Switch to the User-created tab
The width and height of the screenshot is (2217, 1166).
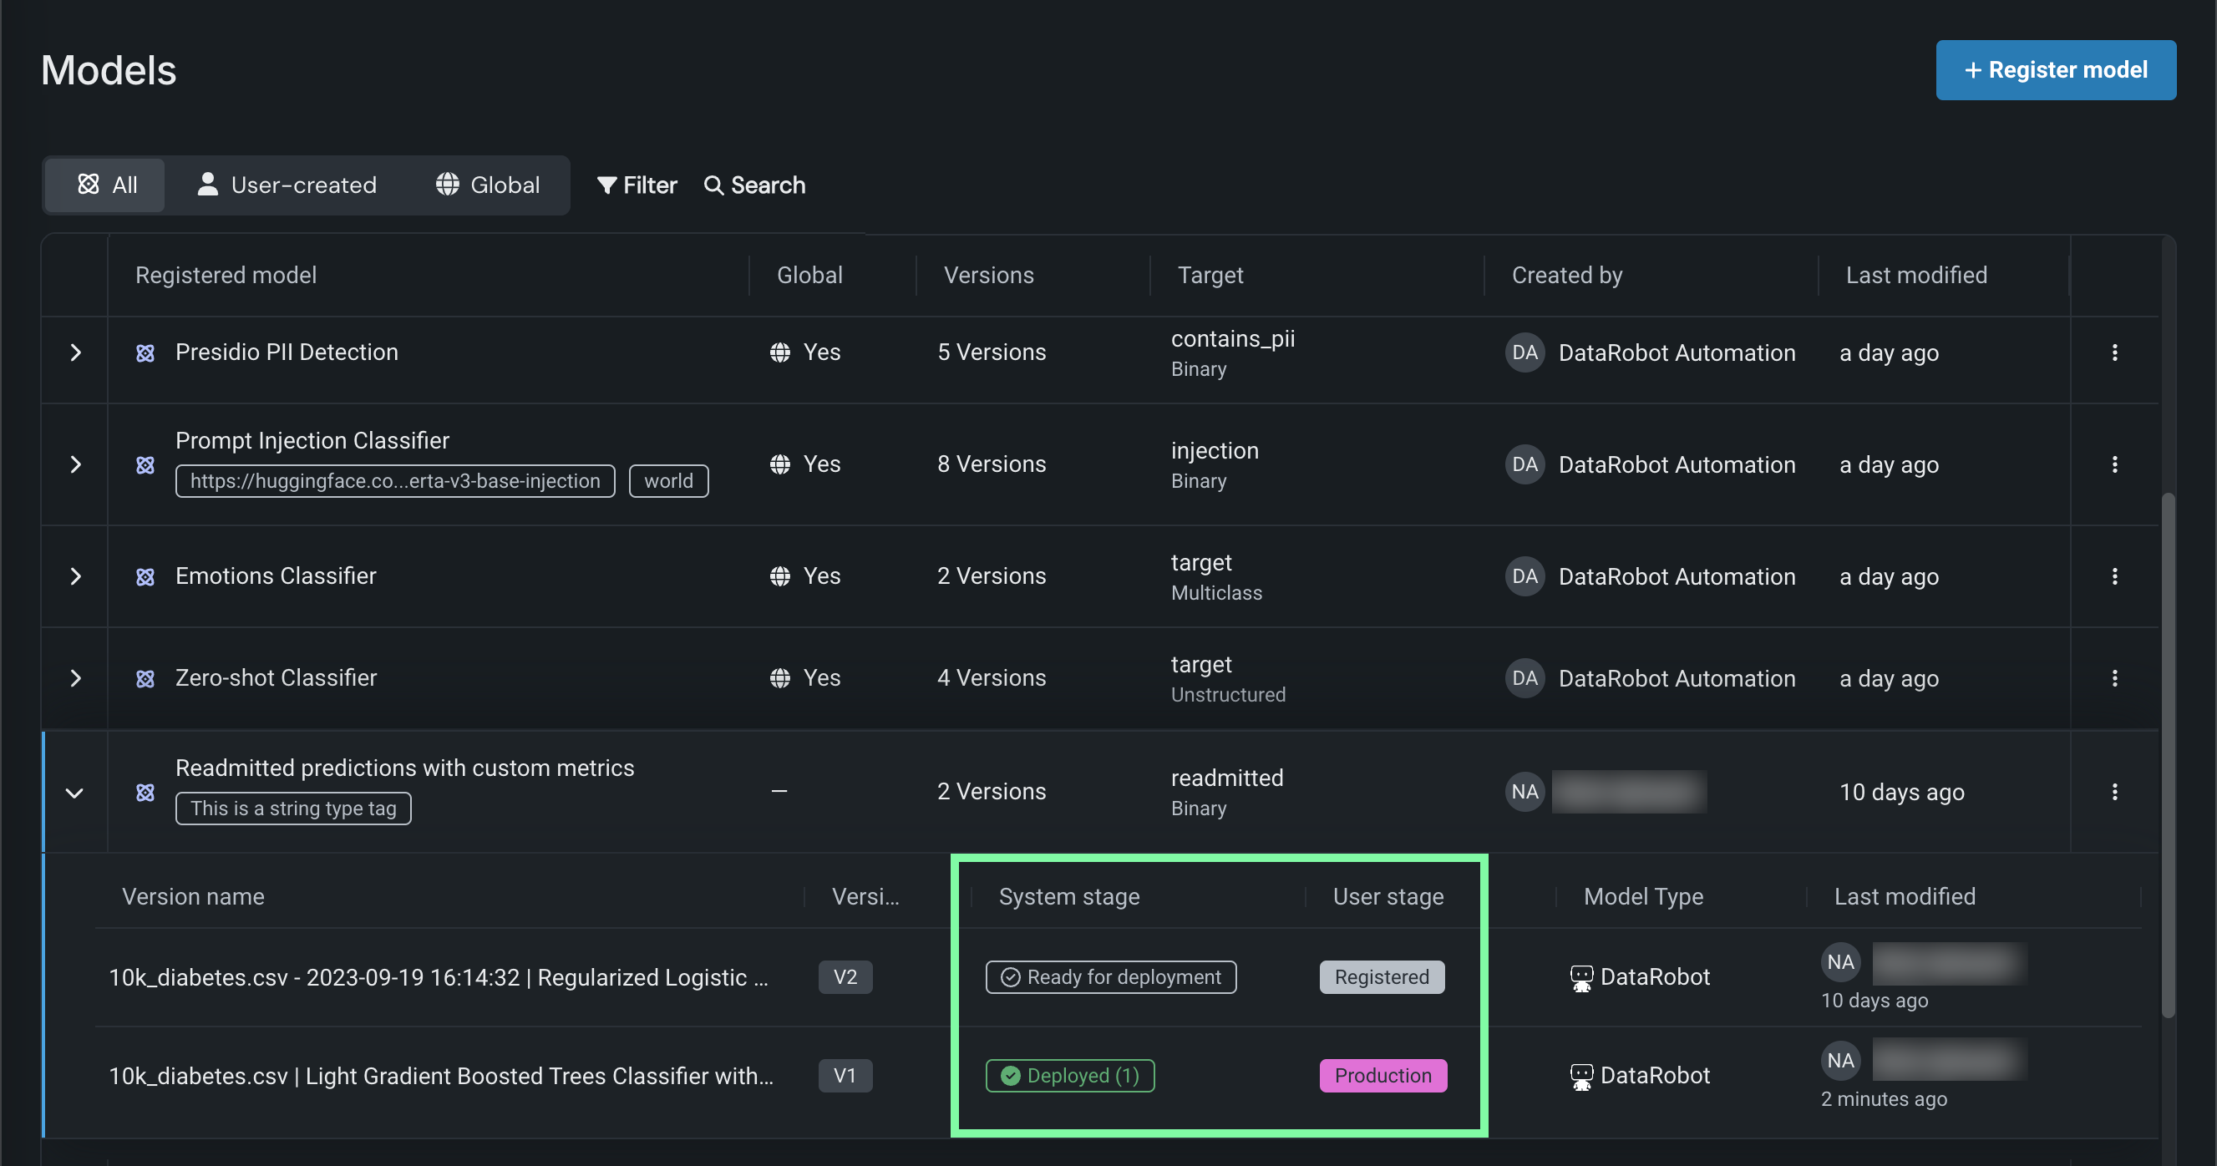pyautogui.click(x=287, y=185)
